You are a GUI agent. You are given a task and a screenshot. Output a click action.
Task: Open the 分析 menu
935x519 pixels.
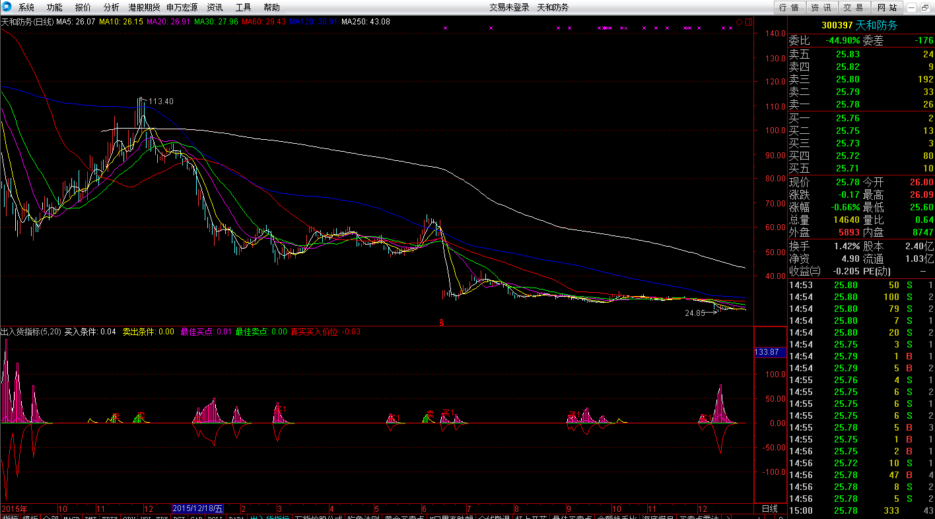click(112, 7)
